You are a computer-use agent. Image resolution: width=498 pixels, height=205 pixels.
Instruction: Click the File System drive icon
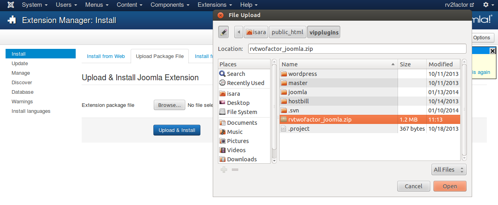pyautogui.click(x=222, y=112)
